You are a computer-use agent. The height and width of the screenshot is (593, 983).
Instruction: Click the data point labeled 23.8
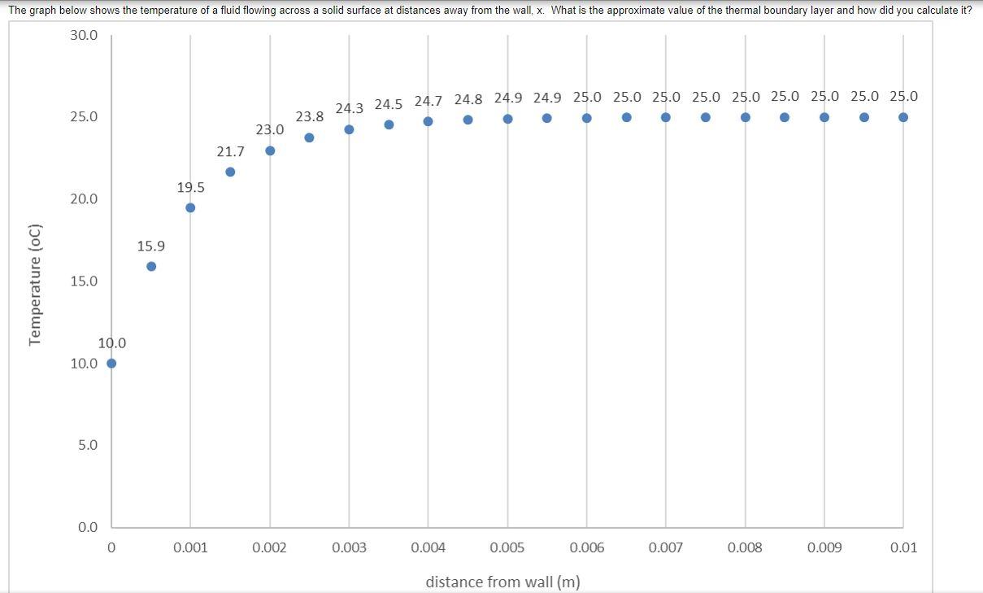(x=309, y=137)
